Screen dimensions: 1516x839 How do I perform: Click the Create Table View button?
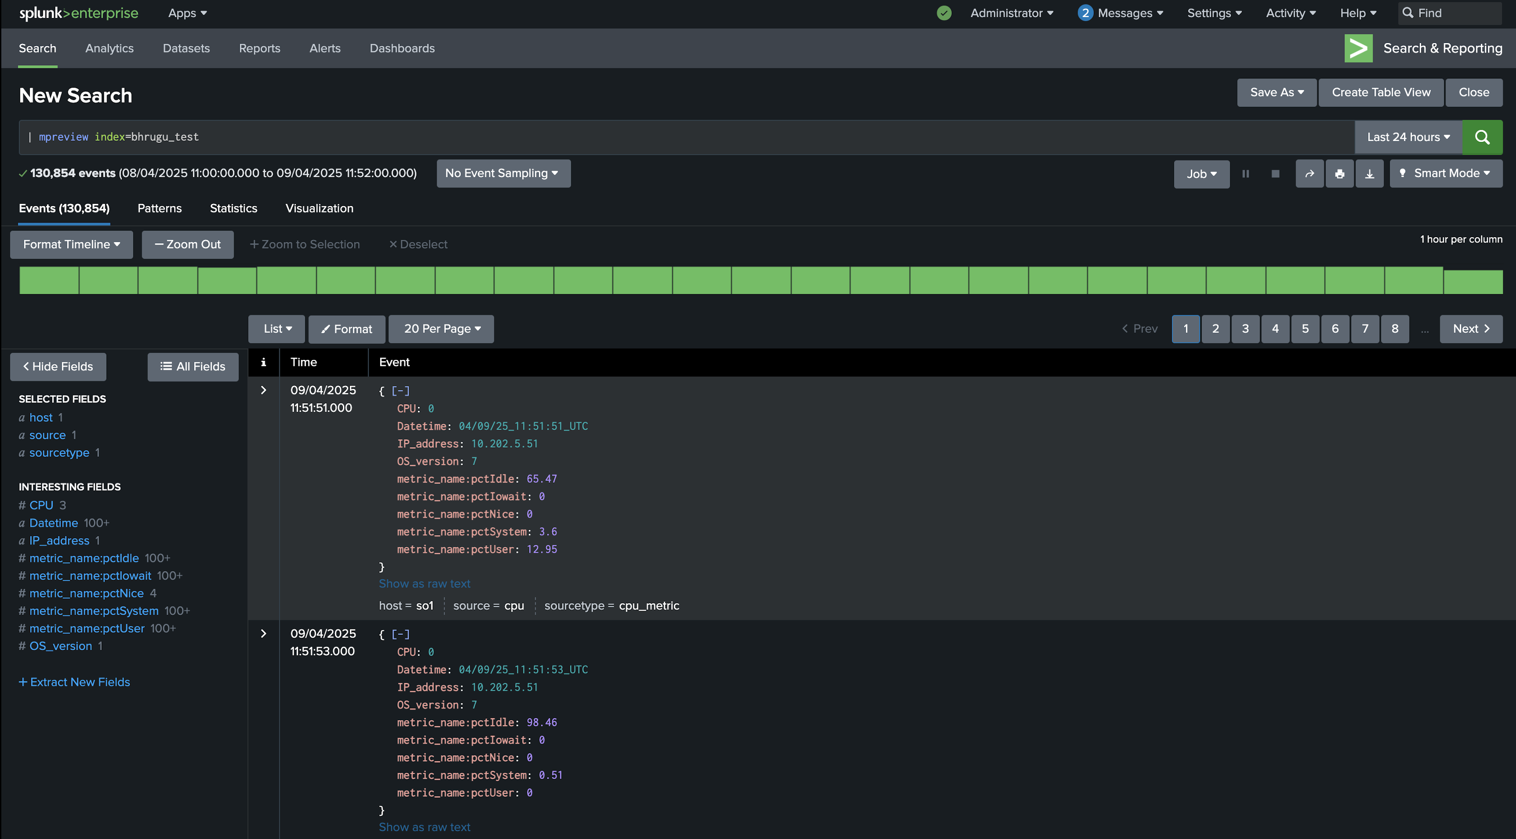click(x=1381, y=92)
